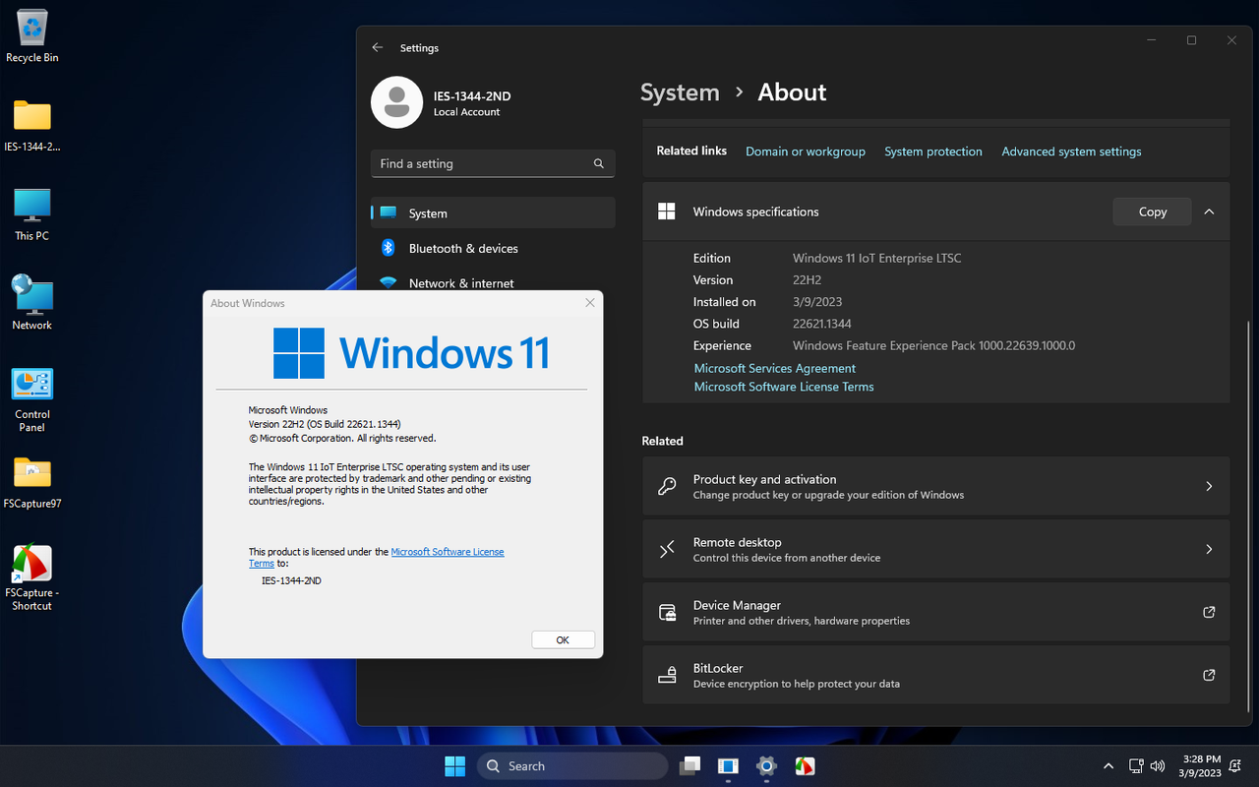Open the Control Panel desktop icon

click(x=31, y=399)
